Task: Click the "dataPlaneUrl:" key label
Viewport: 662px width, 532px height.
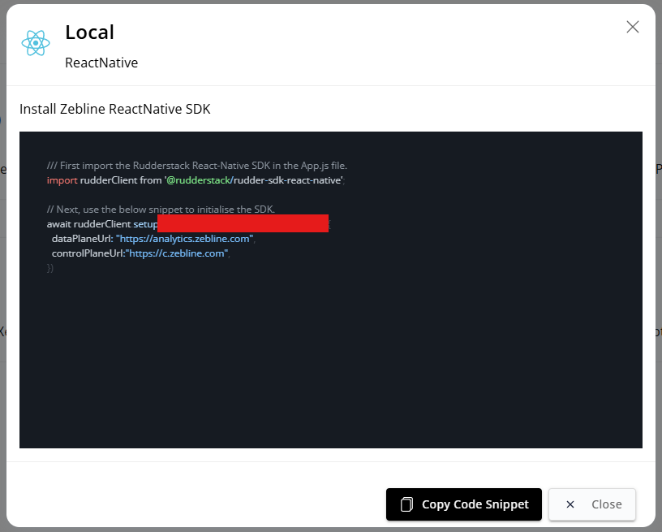Action: [x=82, y=239]
